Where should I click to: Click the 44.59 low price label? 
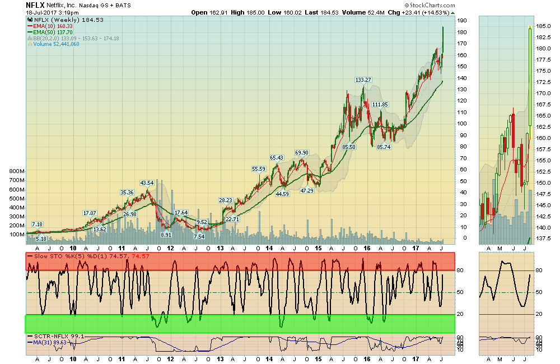[282, 194]
